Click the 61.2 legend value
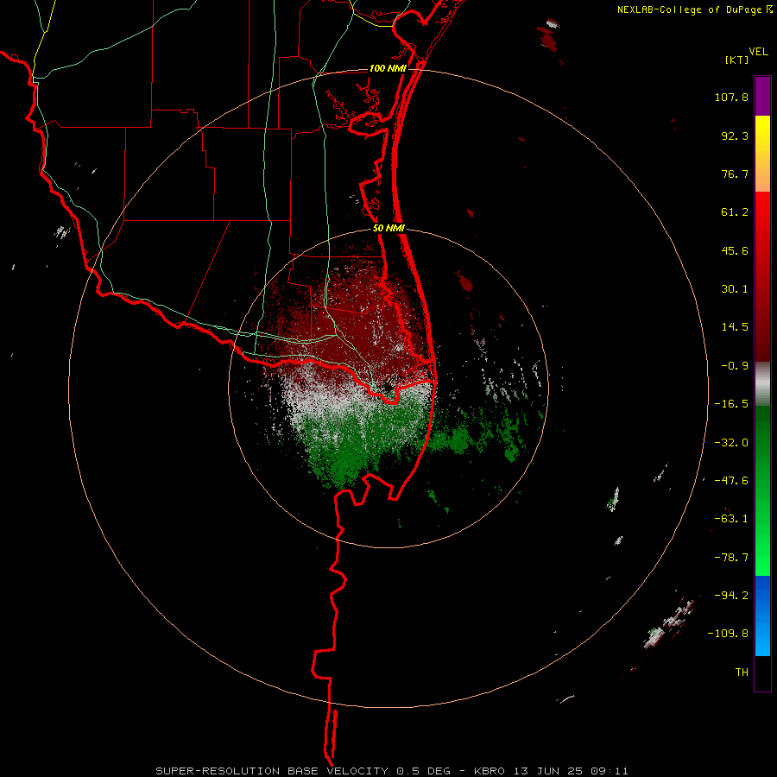Screen dimensions: 777x777 click(735, 212)
